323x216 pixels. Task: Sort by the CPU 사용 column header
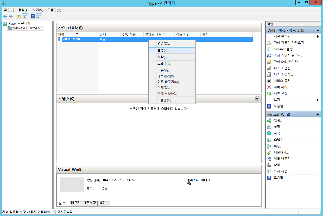click(132, 34)
